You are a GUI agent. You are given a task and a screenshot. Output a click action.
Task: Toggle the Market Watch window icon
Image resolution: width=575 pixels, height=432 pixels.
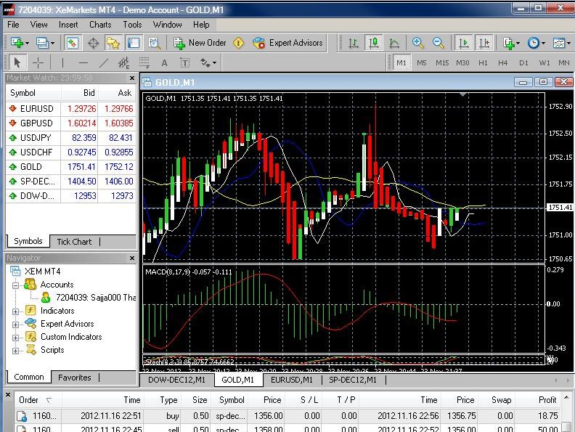(73, 43)
